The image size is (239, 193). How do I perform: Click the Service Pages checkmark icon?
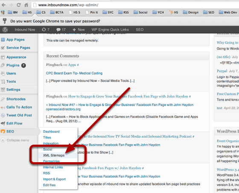3,48
